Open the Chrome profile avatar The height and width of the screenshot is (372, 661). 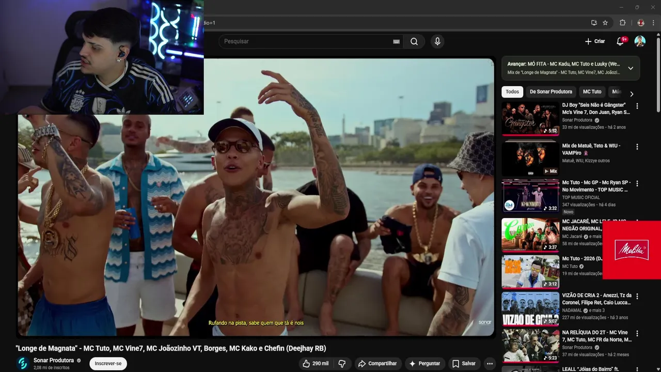tap(641, 23)
